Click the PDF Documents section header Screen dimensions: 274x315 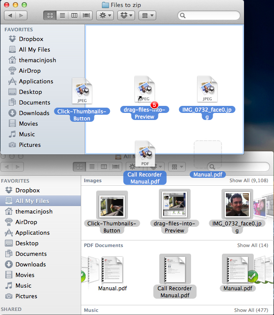[103, 245]
